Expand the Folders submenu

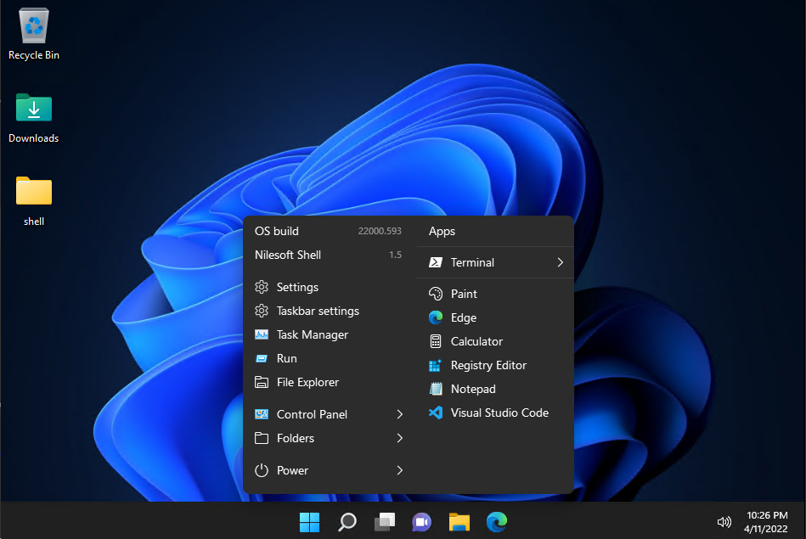click(399, 438)
